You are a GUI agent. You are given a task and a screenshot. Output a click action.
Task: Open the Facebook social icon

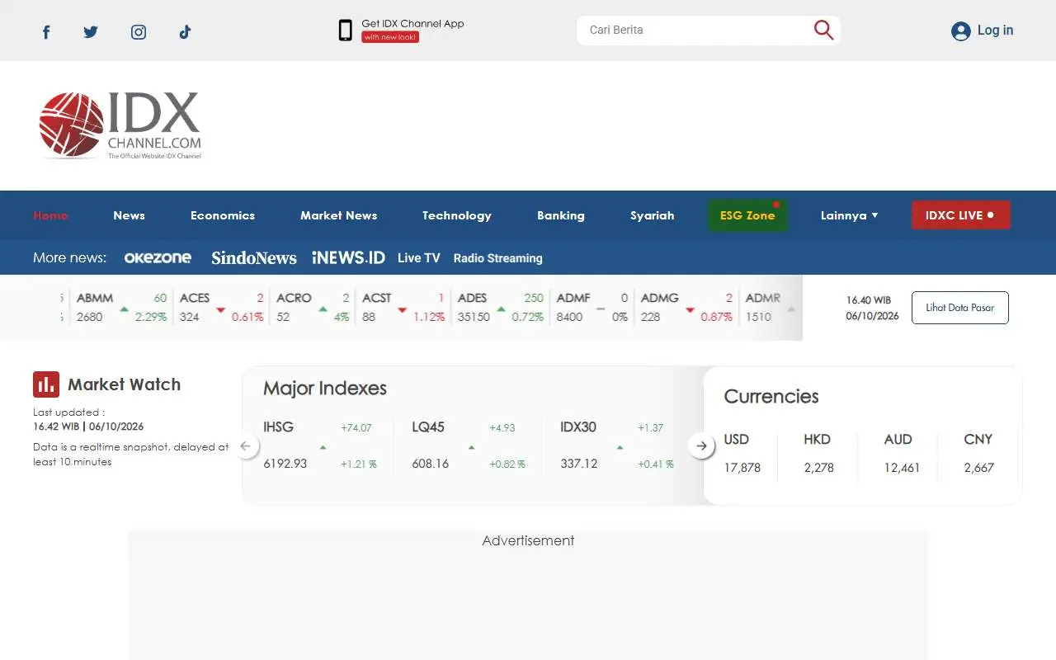point(46,32)
